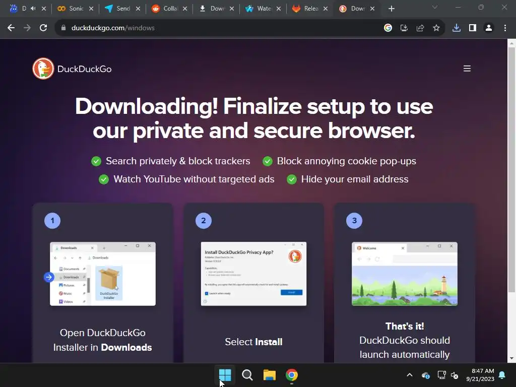516x387 pixels.
Task: Mute audio on the first tab
Action: (33, 9)
